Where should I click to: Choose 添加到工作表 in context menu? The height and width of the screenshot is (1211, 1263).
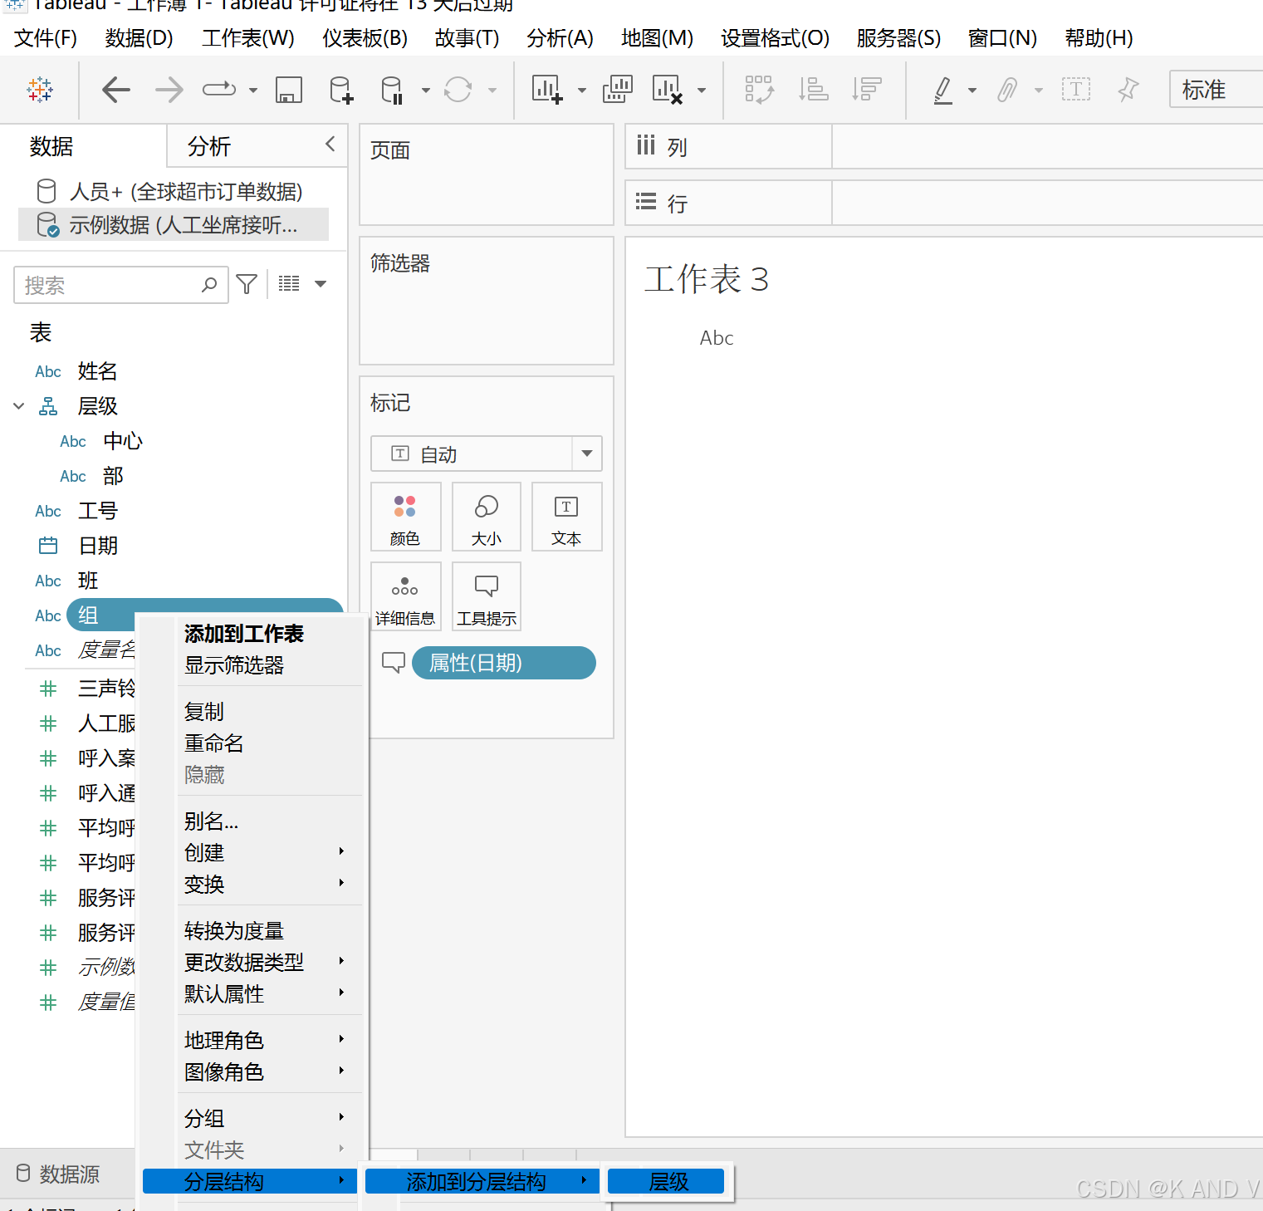(244, 634)
